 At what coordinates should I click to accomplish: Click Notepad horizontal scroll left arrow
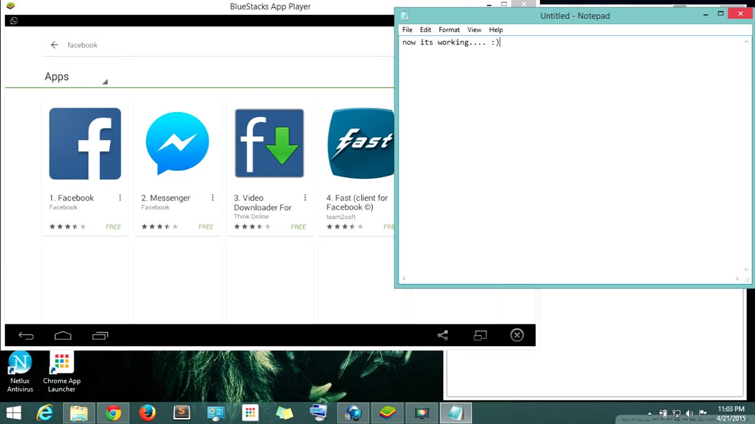coord(404,279)
